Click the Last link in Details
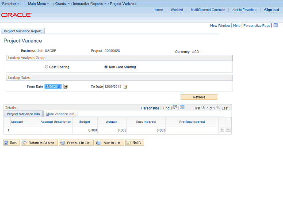 225,108
